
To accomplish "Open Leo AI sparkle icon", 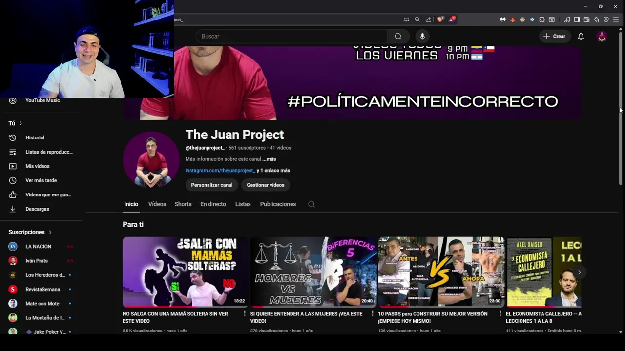I will 596,19.
